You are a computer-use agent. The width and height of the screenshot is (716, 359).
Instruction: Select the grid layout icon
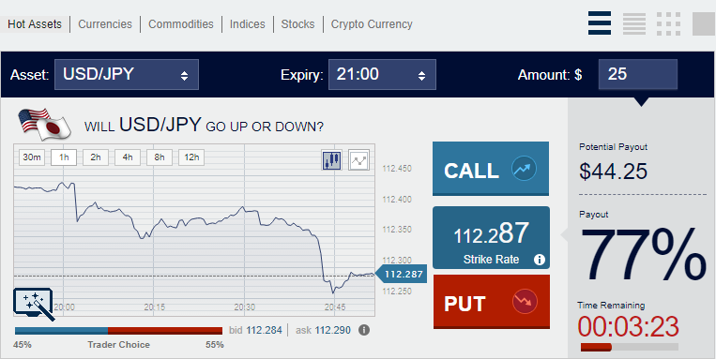669,23
